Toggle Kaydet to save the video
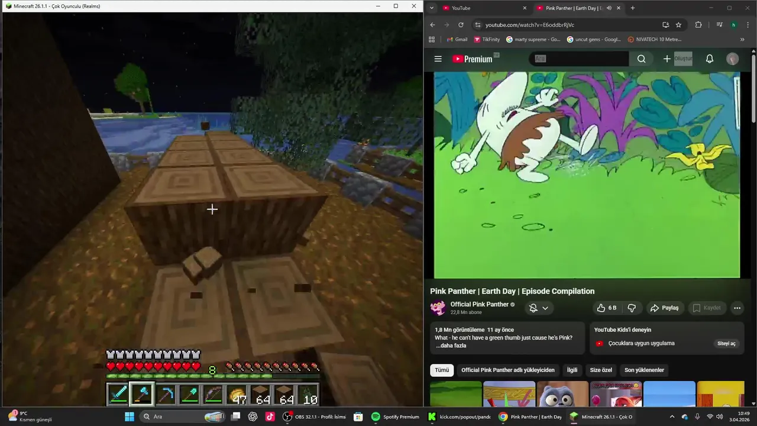This screenshot has width=757, height=426. (x=706, y=308)
